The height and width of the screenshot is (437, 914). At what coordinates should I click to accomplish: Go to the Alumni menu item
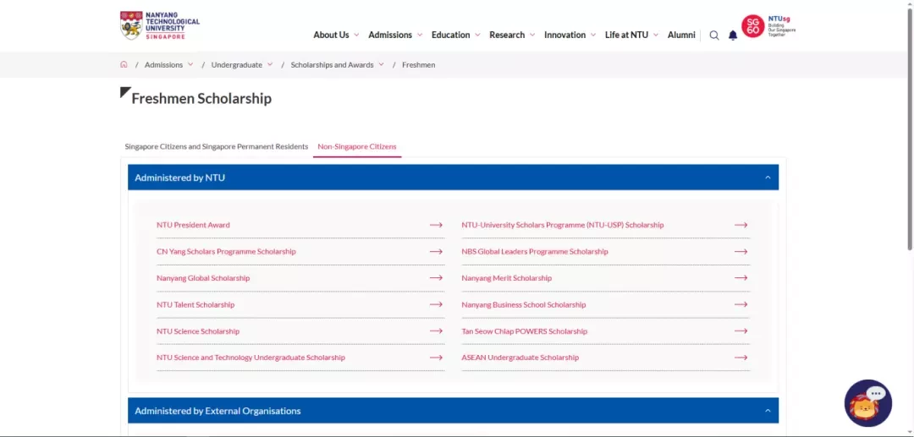pos(681,35)
